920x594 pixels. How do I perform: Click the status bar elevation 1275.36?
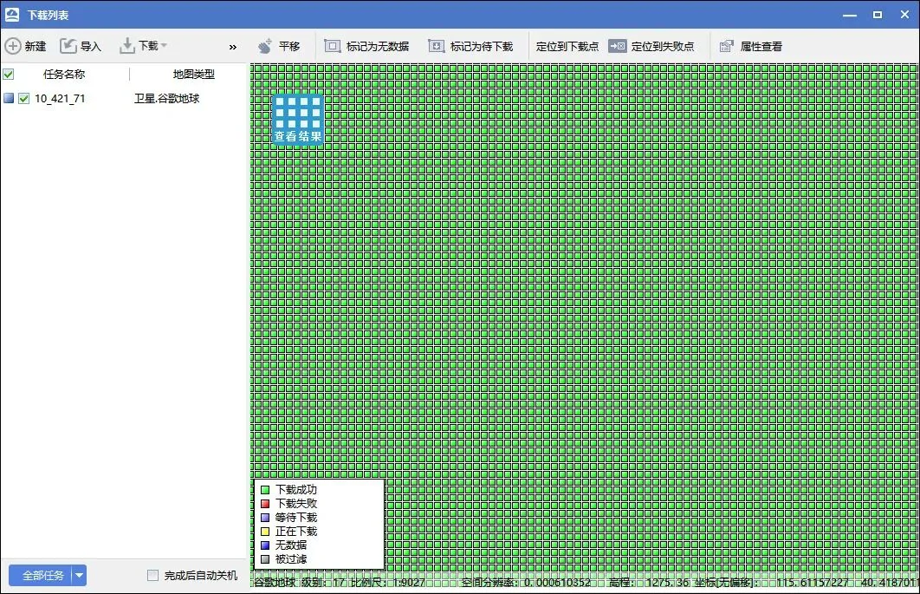coord(667,583)
